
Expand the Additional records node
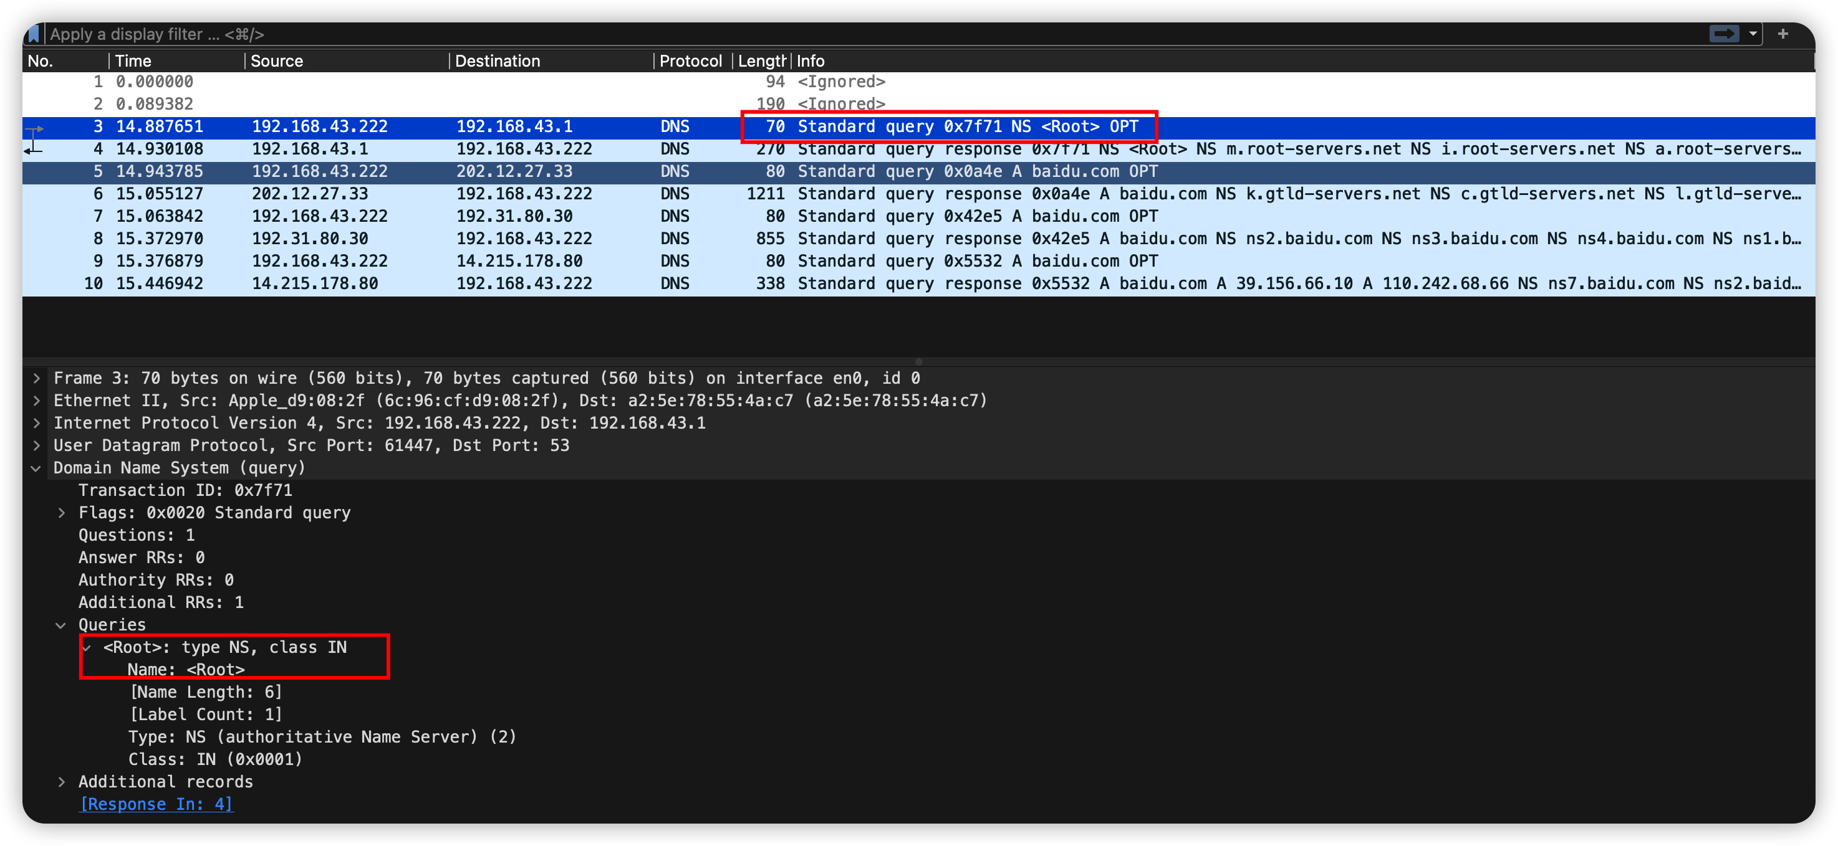61,782
